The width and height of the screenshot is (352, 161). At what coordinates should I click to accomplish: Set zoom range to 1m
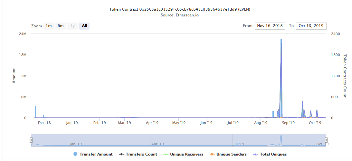[49, 26]
